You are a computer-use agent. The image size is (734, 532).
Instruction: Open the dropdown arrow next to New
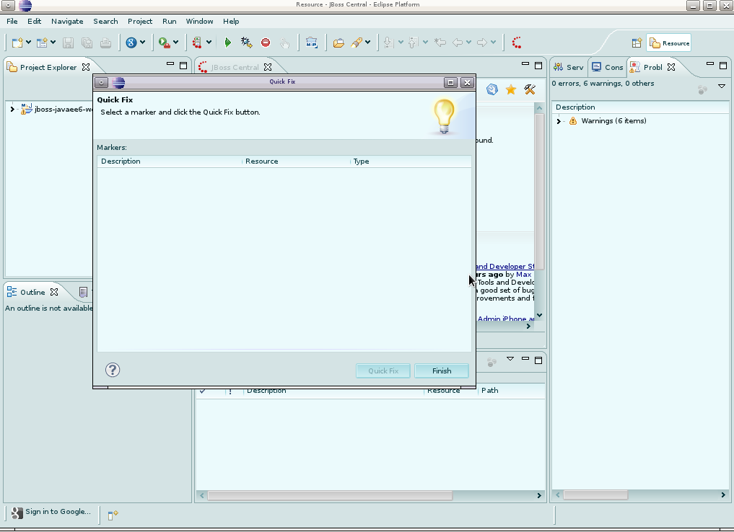click(x=28, y=43)
